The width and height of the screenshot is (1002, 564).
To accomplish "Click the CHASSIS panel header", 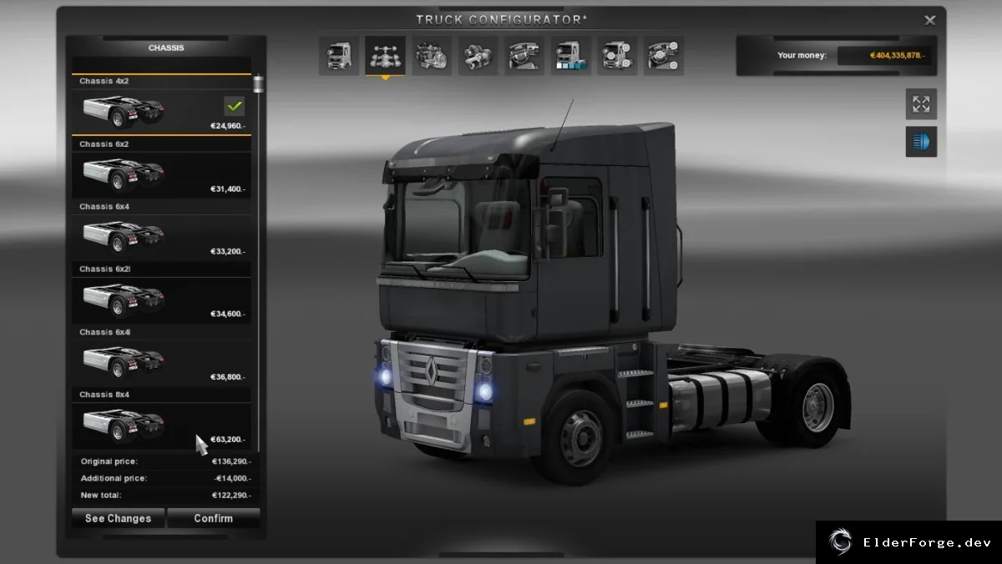I will [x=166, y=48].
